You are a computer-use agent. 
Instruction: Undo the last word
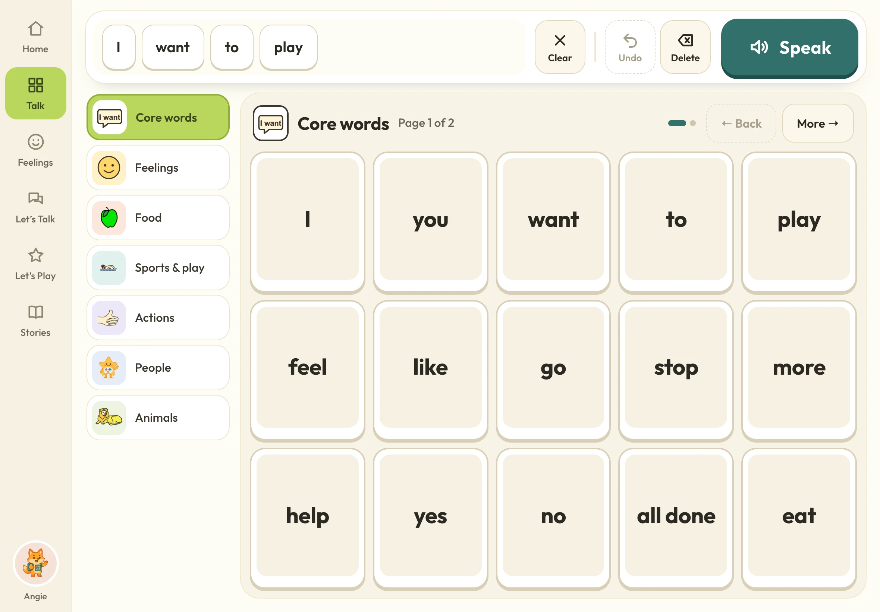click(x=629, y=47)
